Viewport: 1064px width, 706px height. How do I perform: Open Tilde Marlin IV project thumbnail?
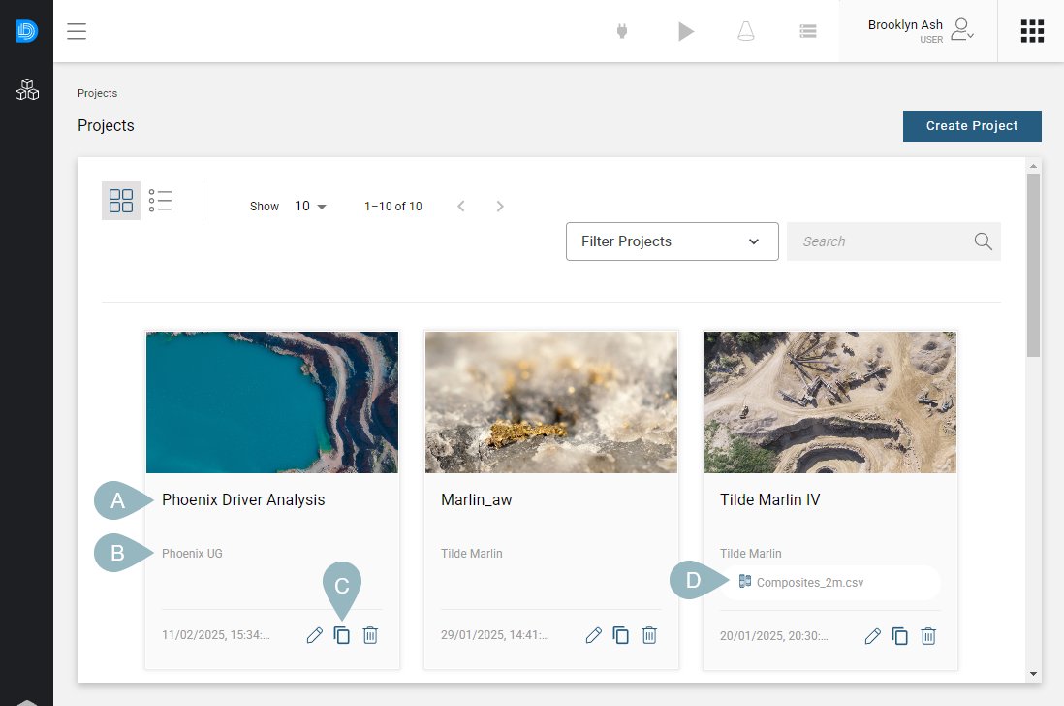[x=829, y=402]
